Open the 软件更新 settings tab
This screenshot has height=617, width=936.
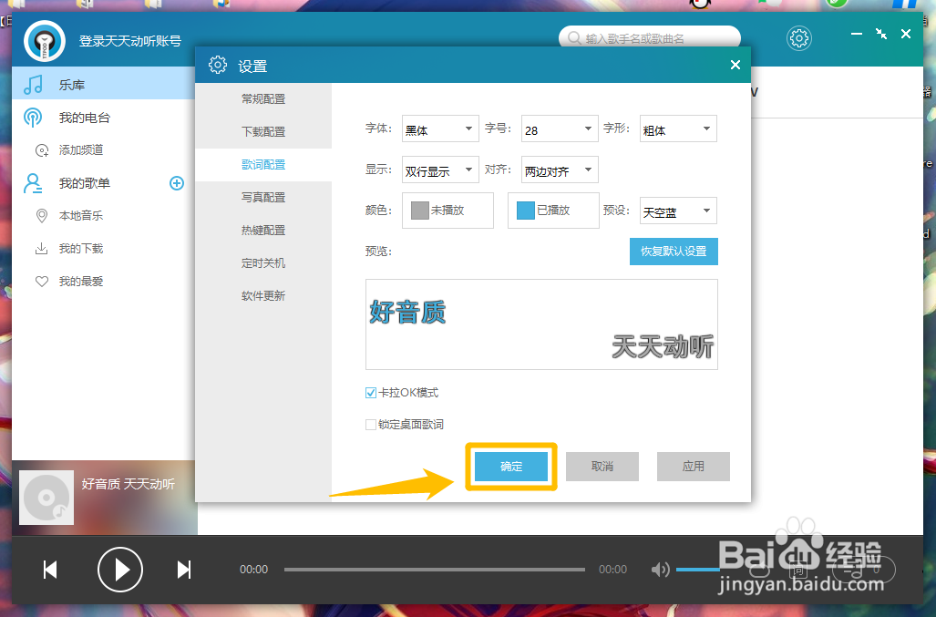263,296
